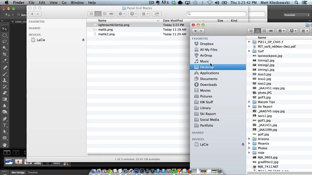Set Panel End Marks window to column view
Viewport: 312px width, 175px height.
click(105, 14)
